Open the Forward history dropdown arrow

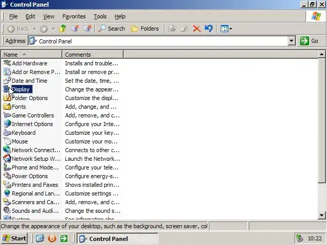pos(53,29)
